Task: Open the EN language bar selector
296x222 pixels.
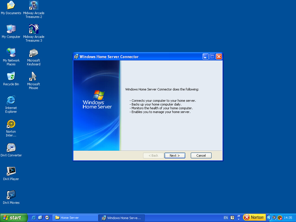Action: [x=225, y=218]
